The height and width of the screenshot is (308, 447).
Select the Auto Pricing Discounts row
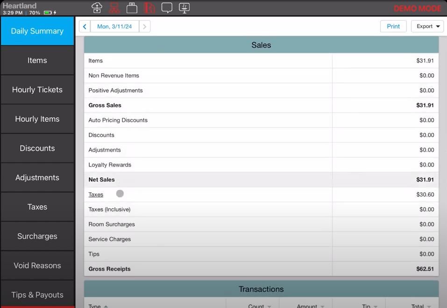click(x=261, y=120)
